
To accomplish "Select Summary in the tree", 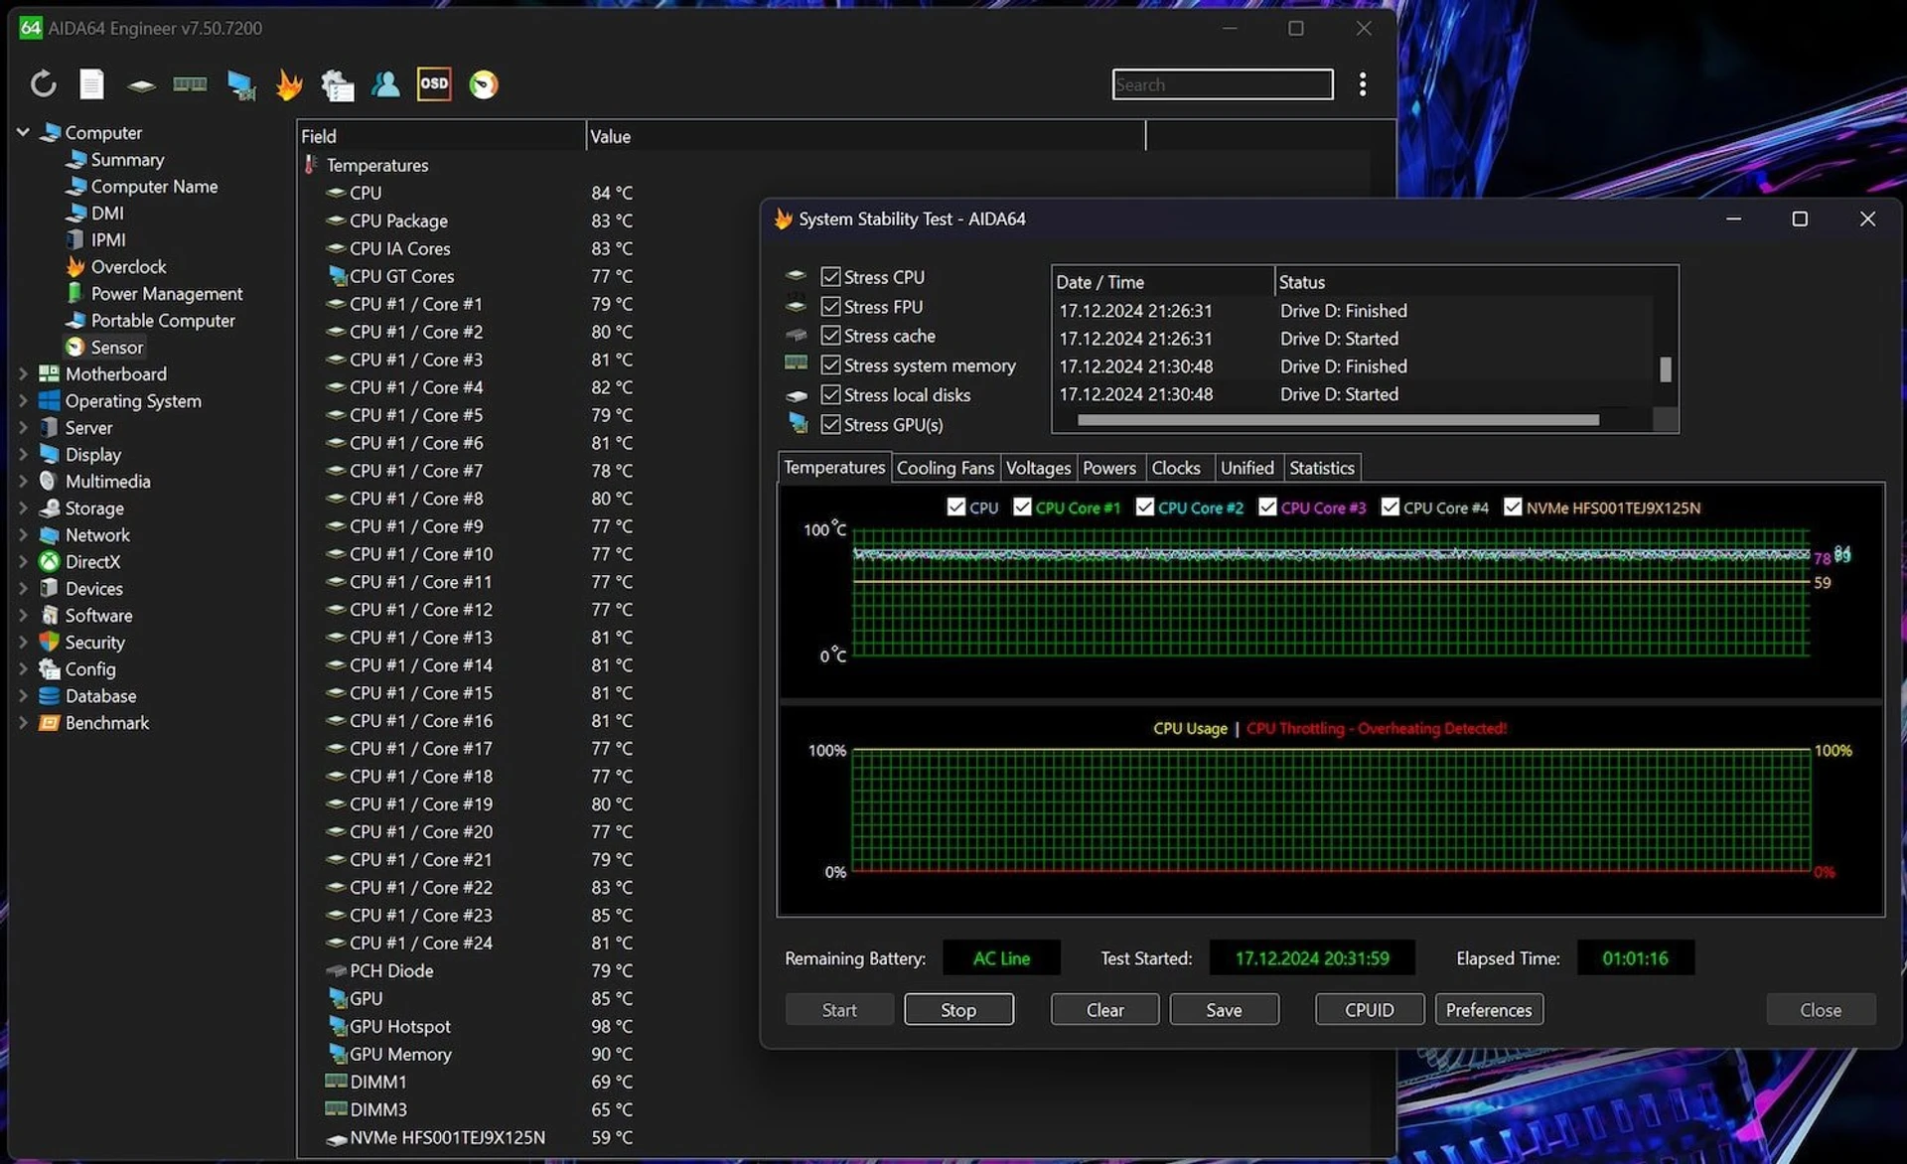I will coord(127,160).
